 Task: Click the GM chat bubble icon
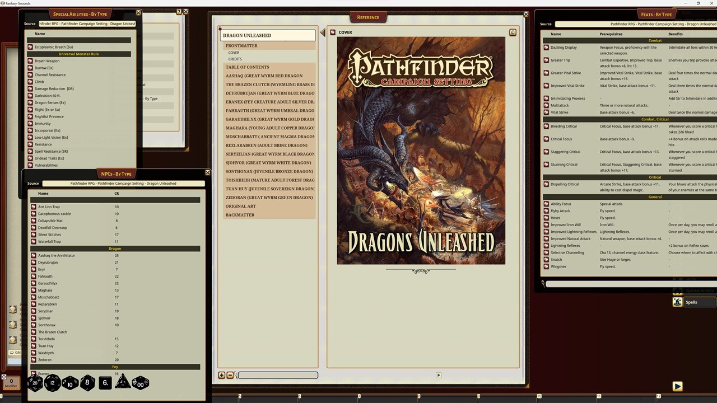(12, 352)
